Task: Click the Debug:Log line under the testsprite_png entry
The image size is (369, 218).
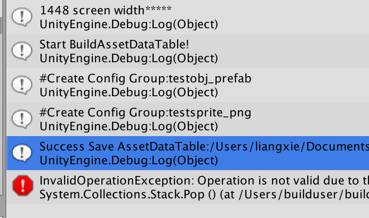Action: (129, 126)
